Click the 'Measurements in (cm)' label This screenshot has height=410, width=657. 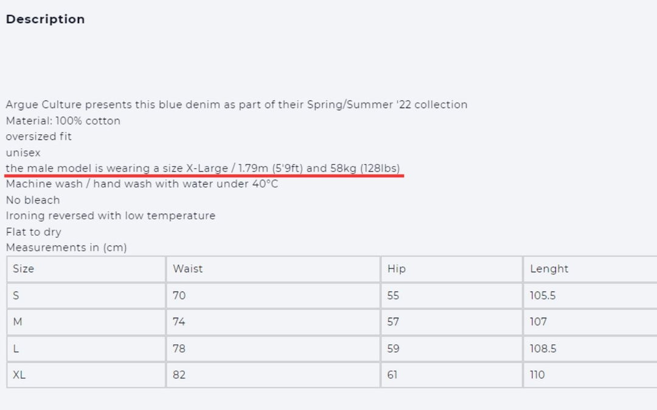tap(66, 247)
